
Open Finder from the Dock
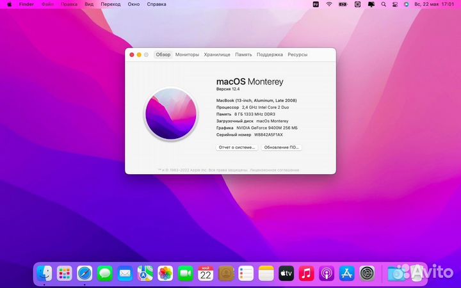(x=44, y=273)
